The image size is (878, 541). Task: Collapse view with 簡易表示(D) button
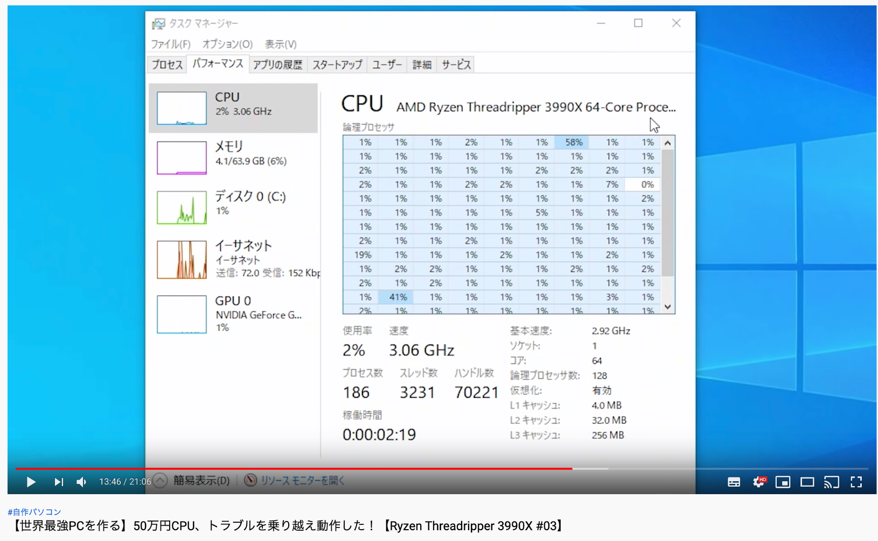(x=192, y=480)
